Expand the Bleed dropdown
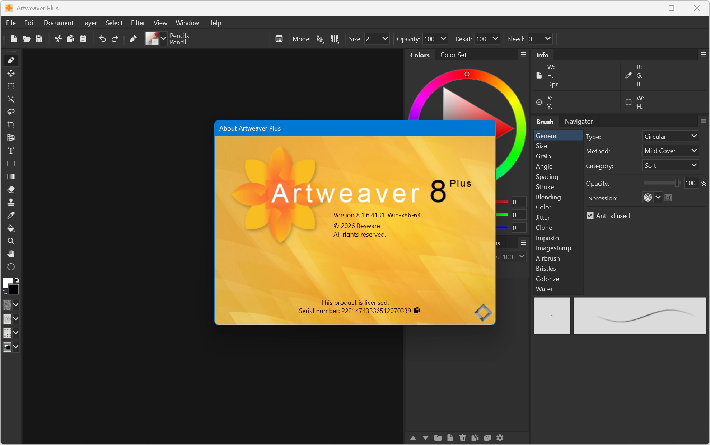The image size is (710, 445). 548,39
